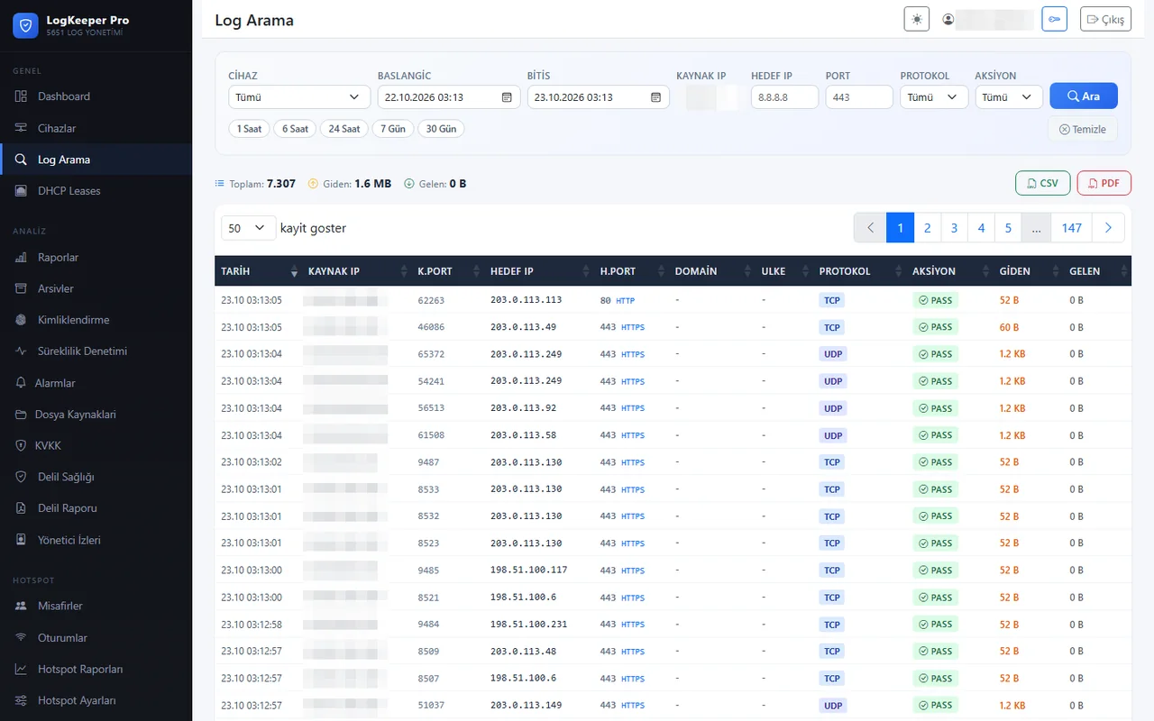Open the calendar picker for BITIS date

(655, 97)
